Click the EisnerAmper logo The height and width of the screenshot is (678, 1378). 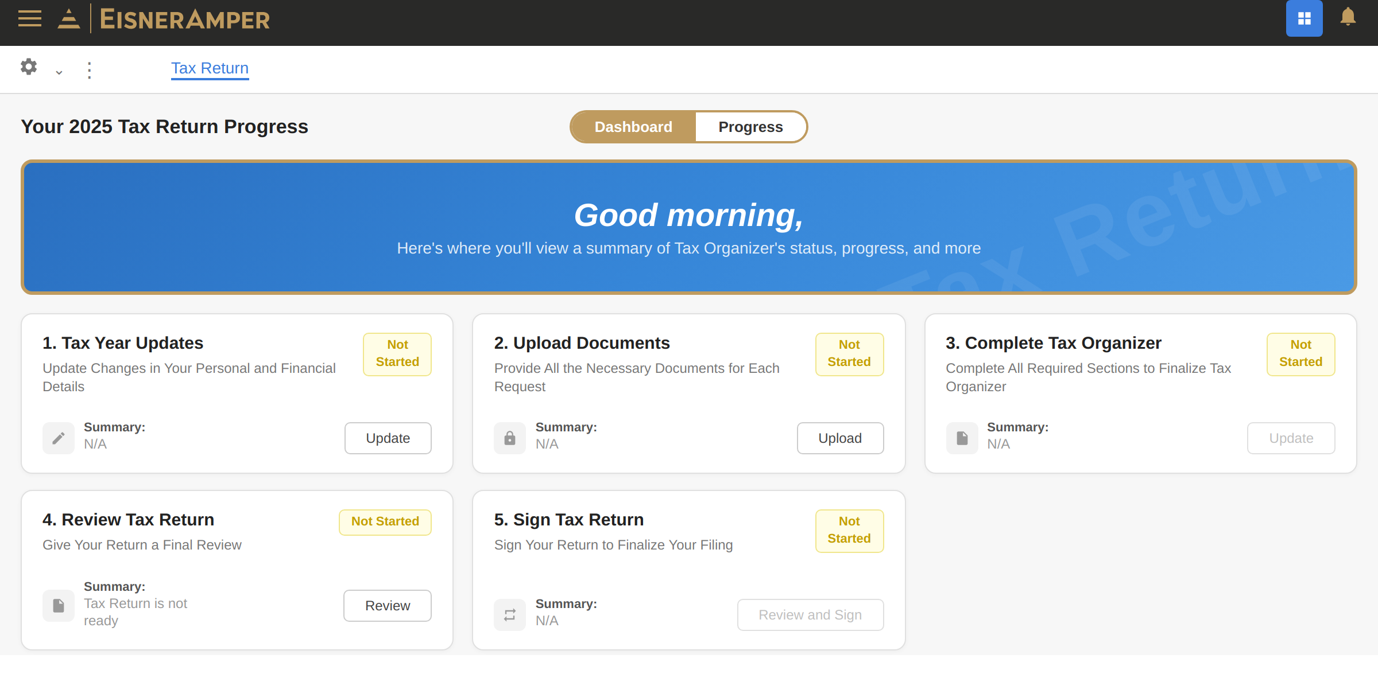tap(185, 19)
